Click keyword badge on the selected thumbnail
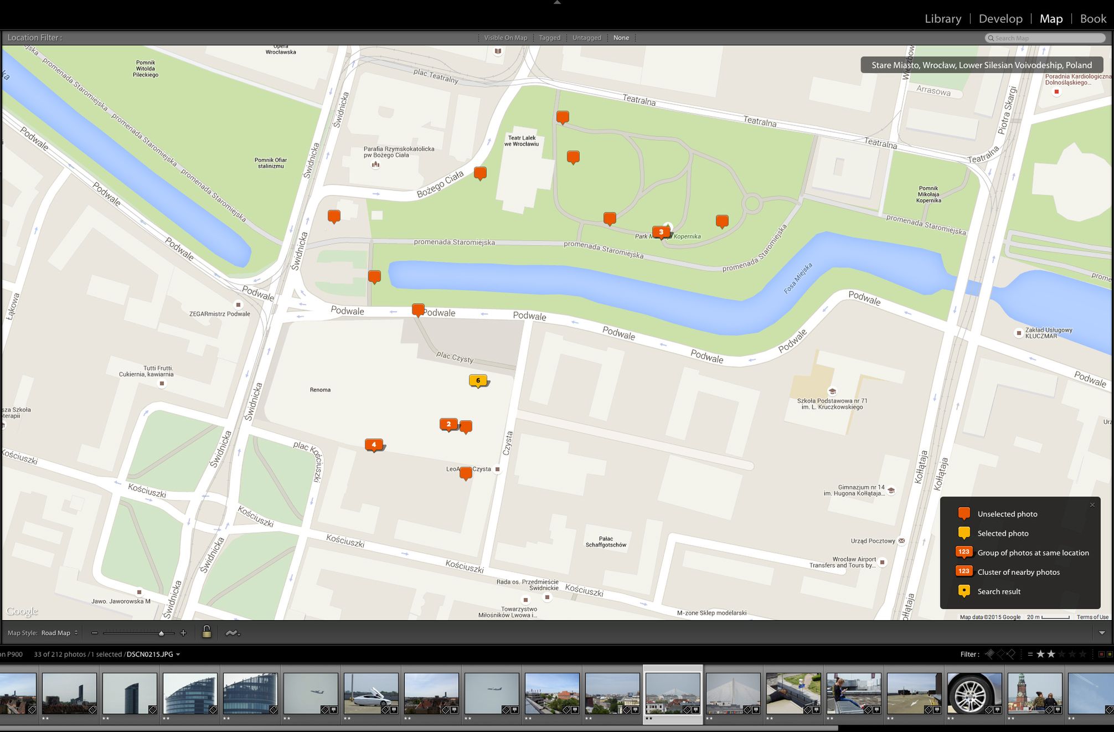1114x732 pixels. point(686,709)
